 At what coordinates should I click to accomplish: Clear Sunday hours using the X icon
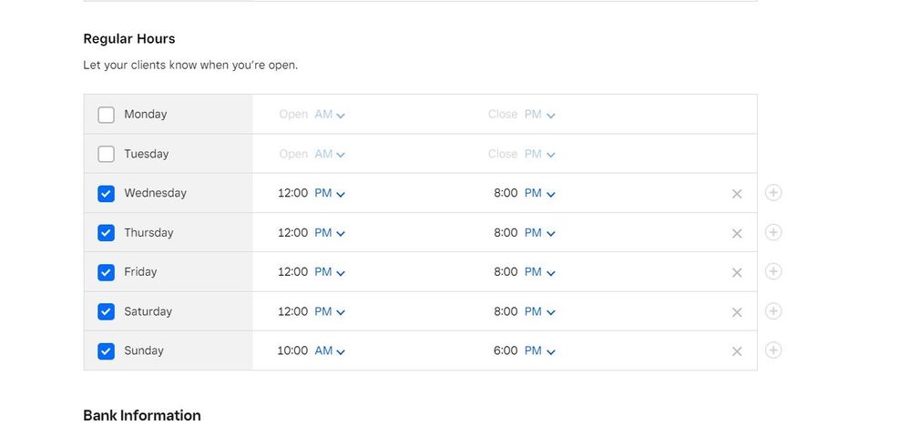coord(737,351)
